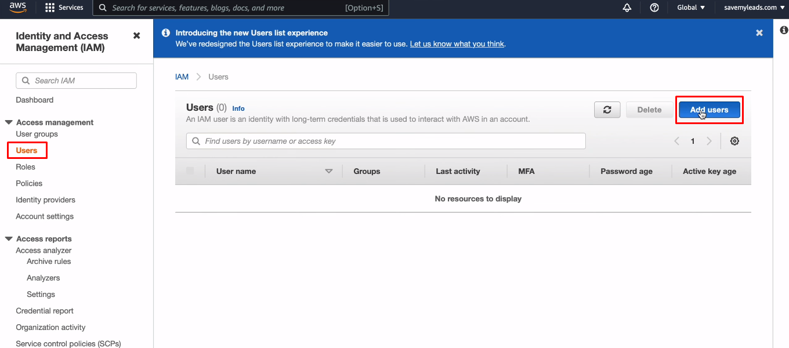Click the disabled Delete button

click(x=650, y=110)
